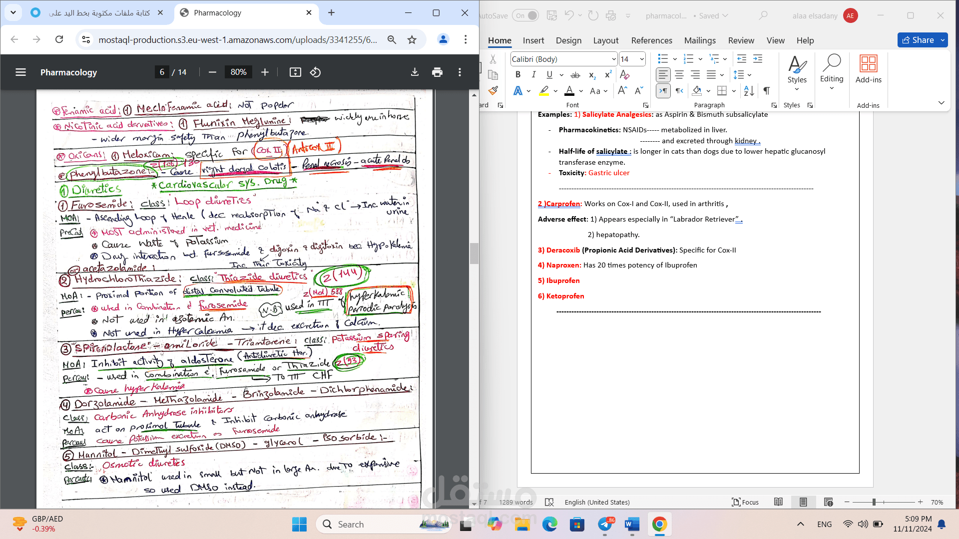Fit PDF to page width

pyautogui.click(x=295, y=72)
